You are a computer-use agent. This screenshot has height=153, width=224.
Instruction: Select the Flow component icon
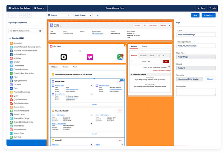click(11, 77)
